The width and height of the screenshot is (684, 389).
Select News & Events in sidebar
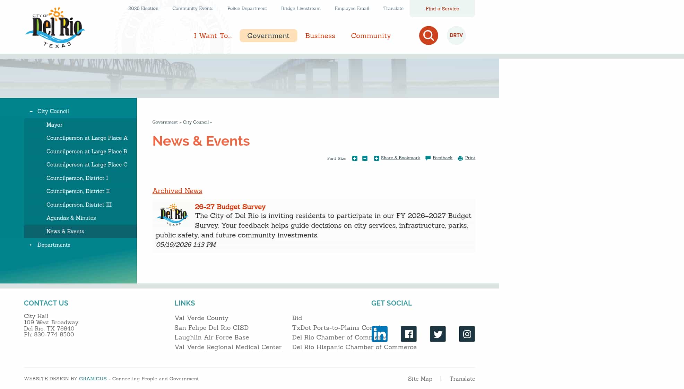point(65,232)
